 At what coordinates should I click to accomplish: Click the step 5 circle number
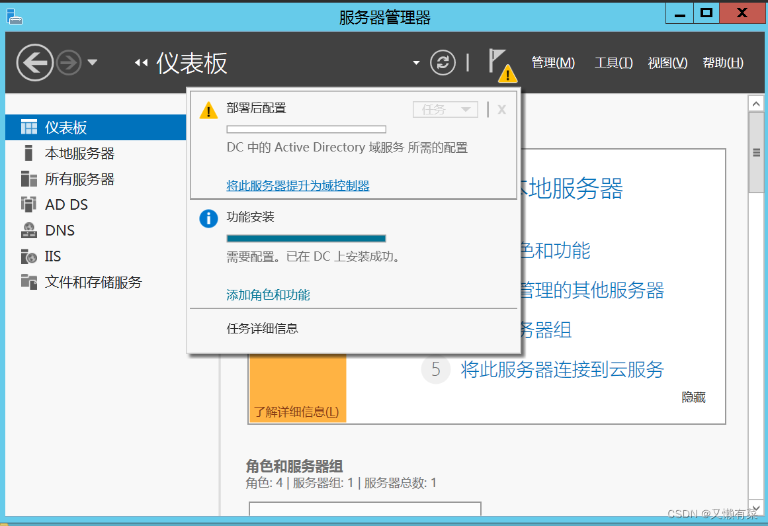tap(436, 369)
